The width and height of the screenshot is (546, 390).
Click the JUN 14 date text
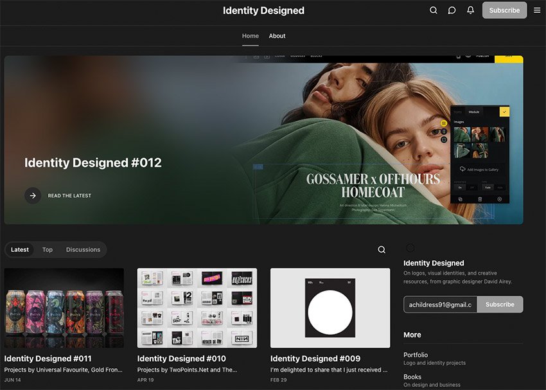coord(13,380)
